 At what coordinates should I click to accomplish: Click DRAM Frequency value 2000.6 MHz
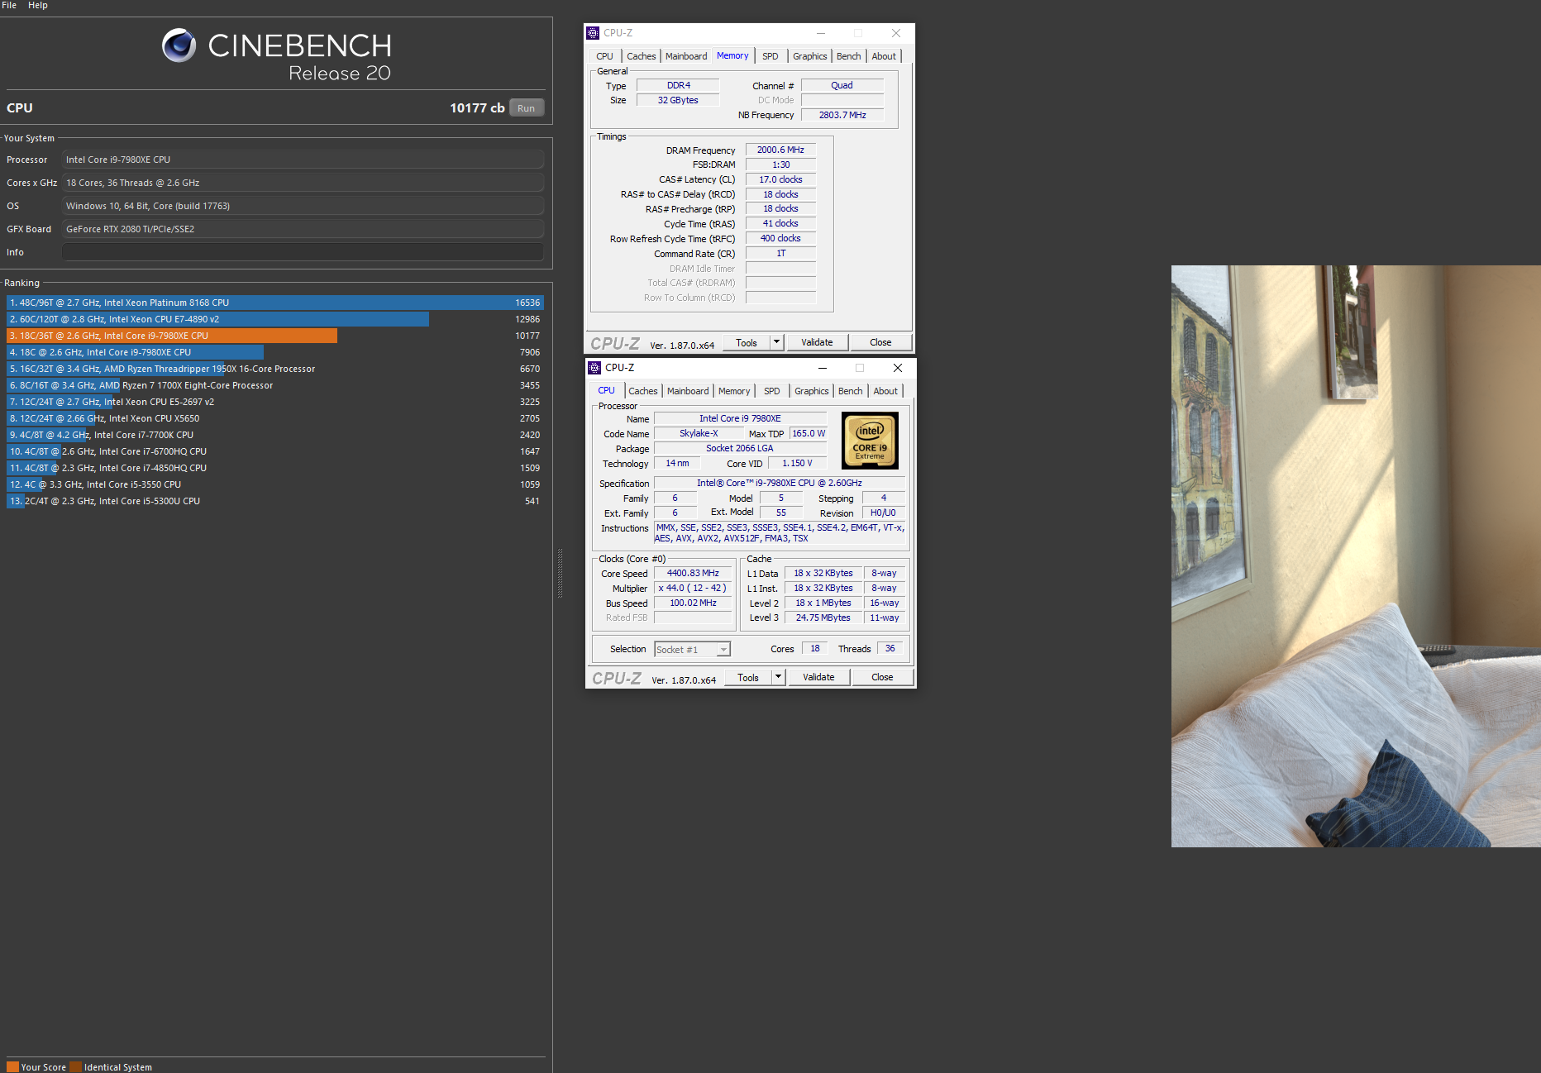[780, 150]
